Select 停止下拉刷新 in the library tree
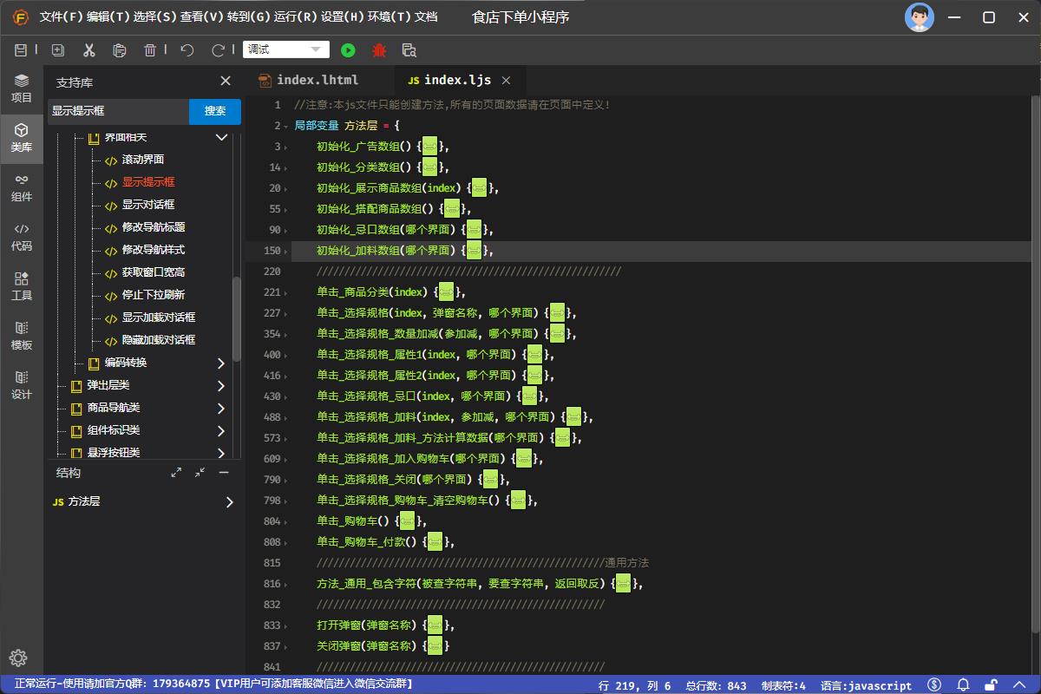 click(154, 295)
